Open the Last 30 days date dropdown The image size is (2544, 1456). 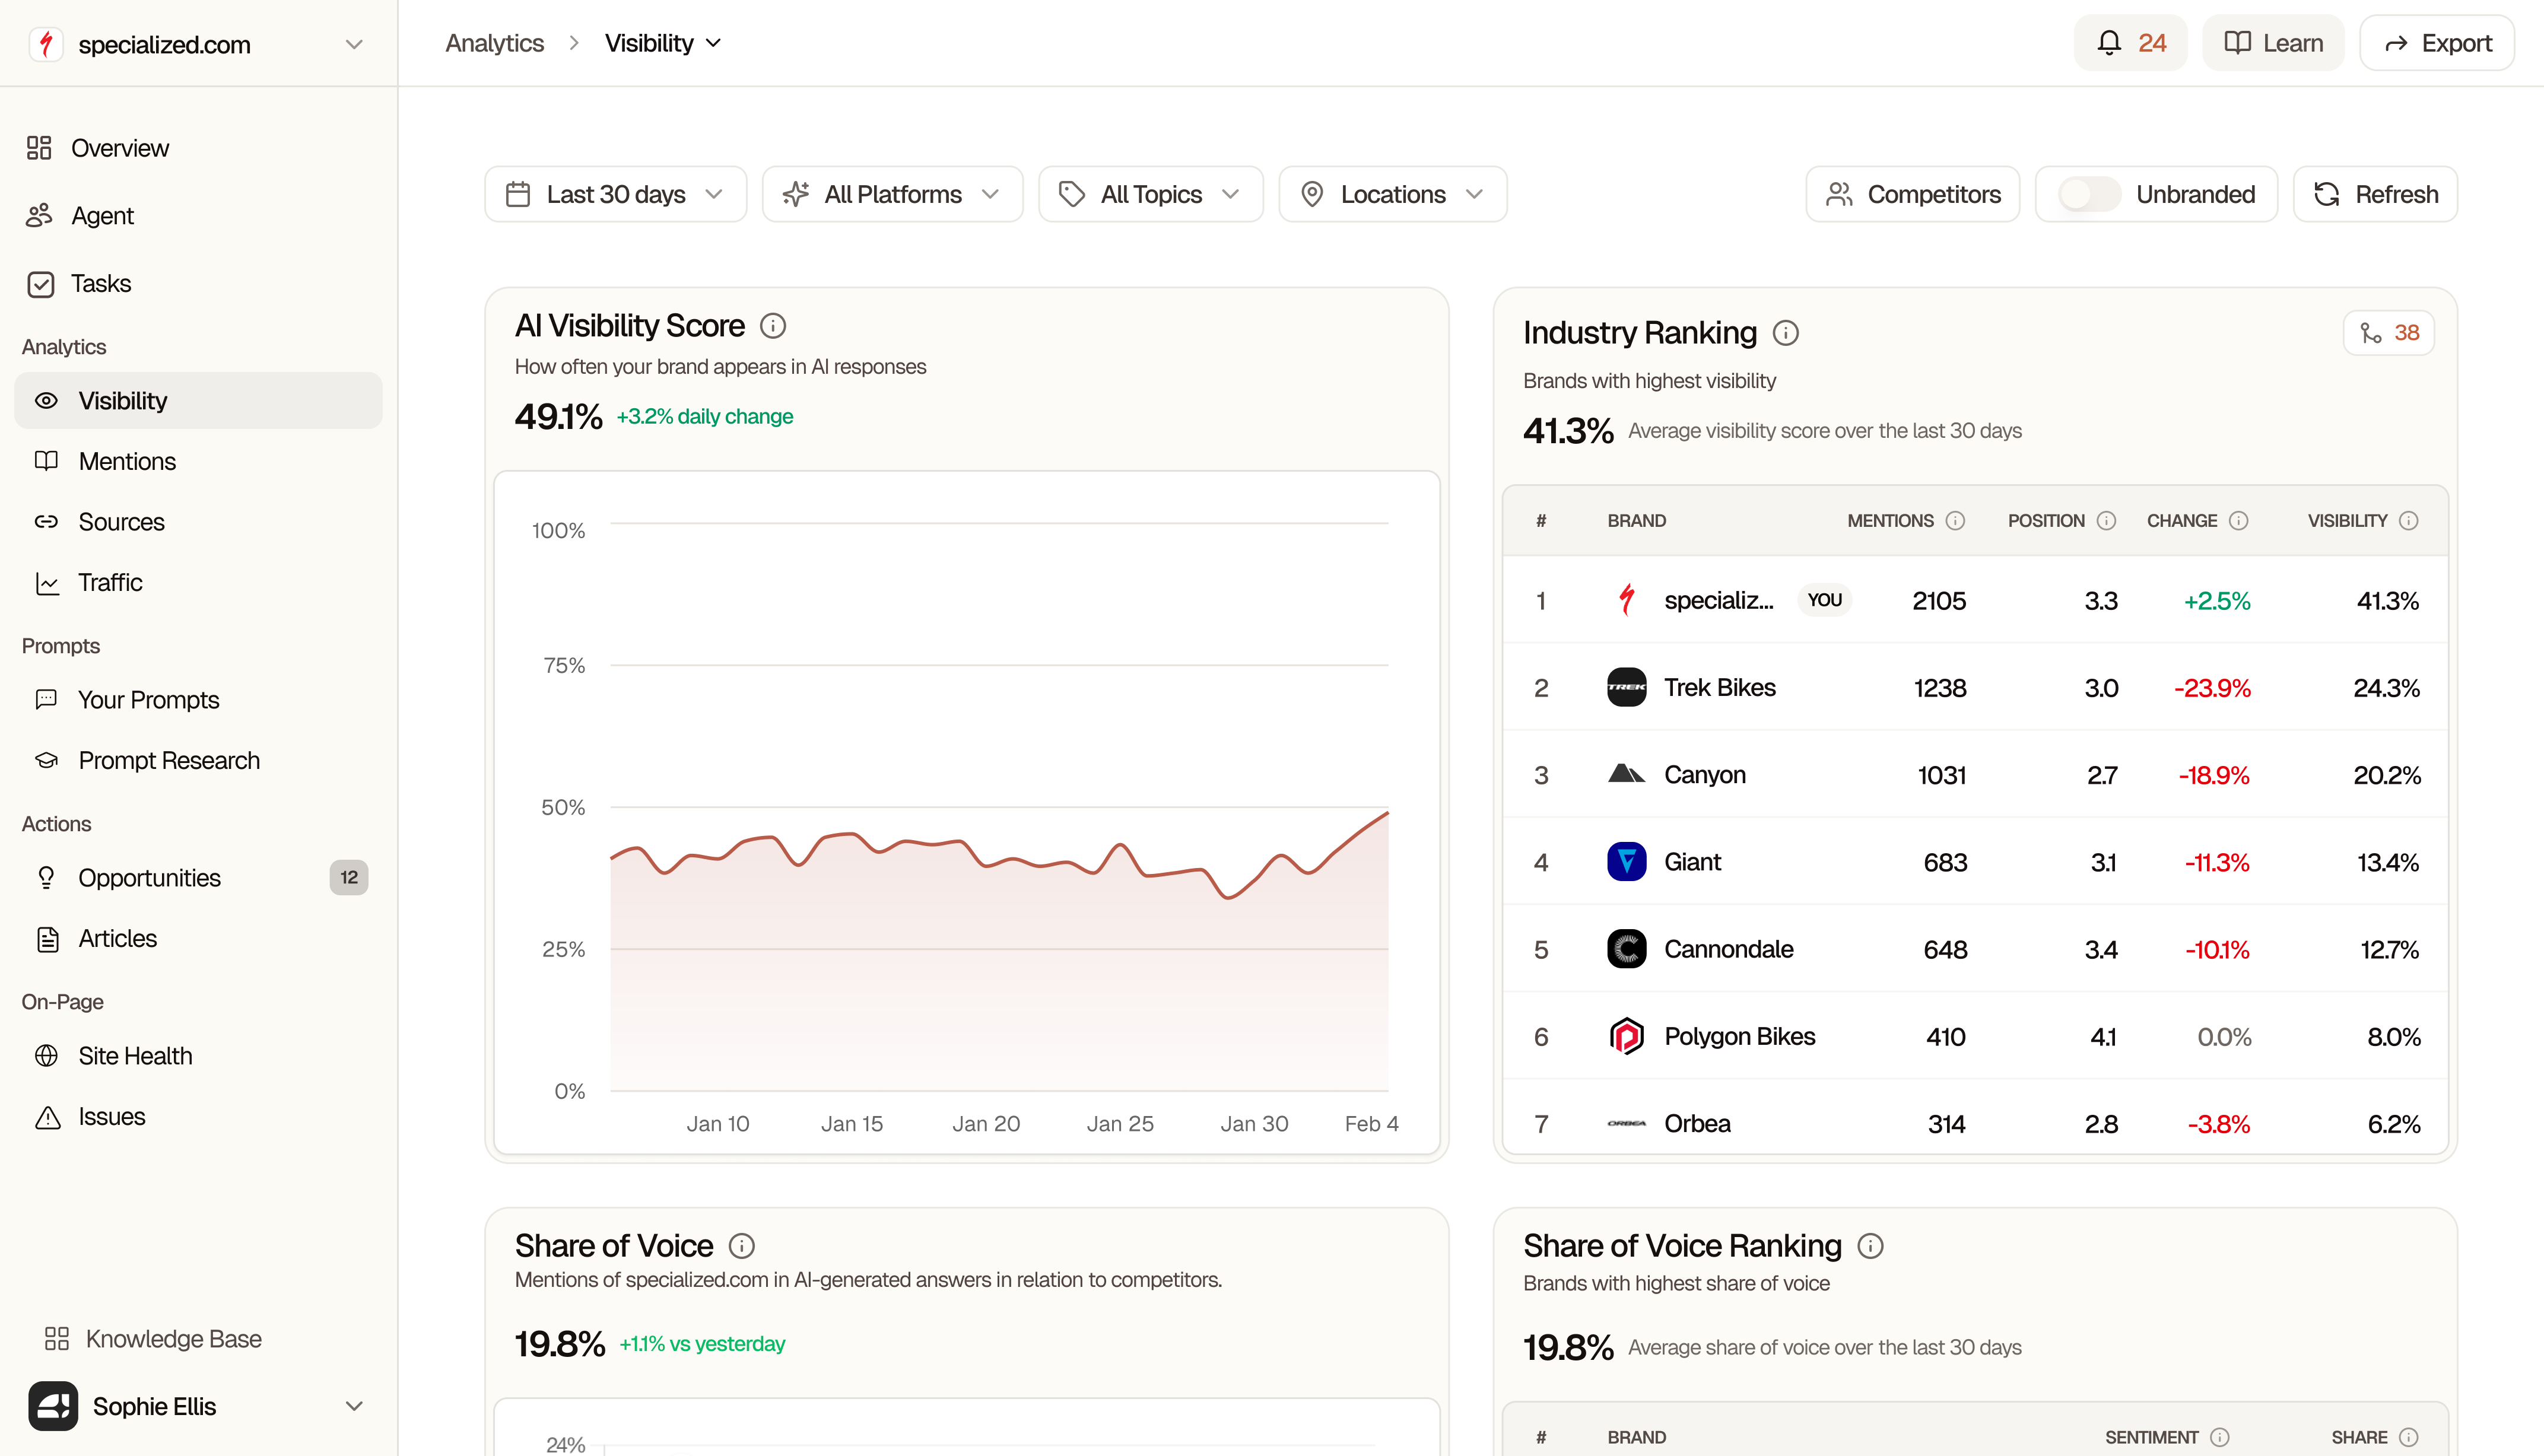[616, 194]
